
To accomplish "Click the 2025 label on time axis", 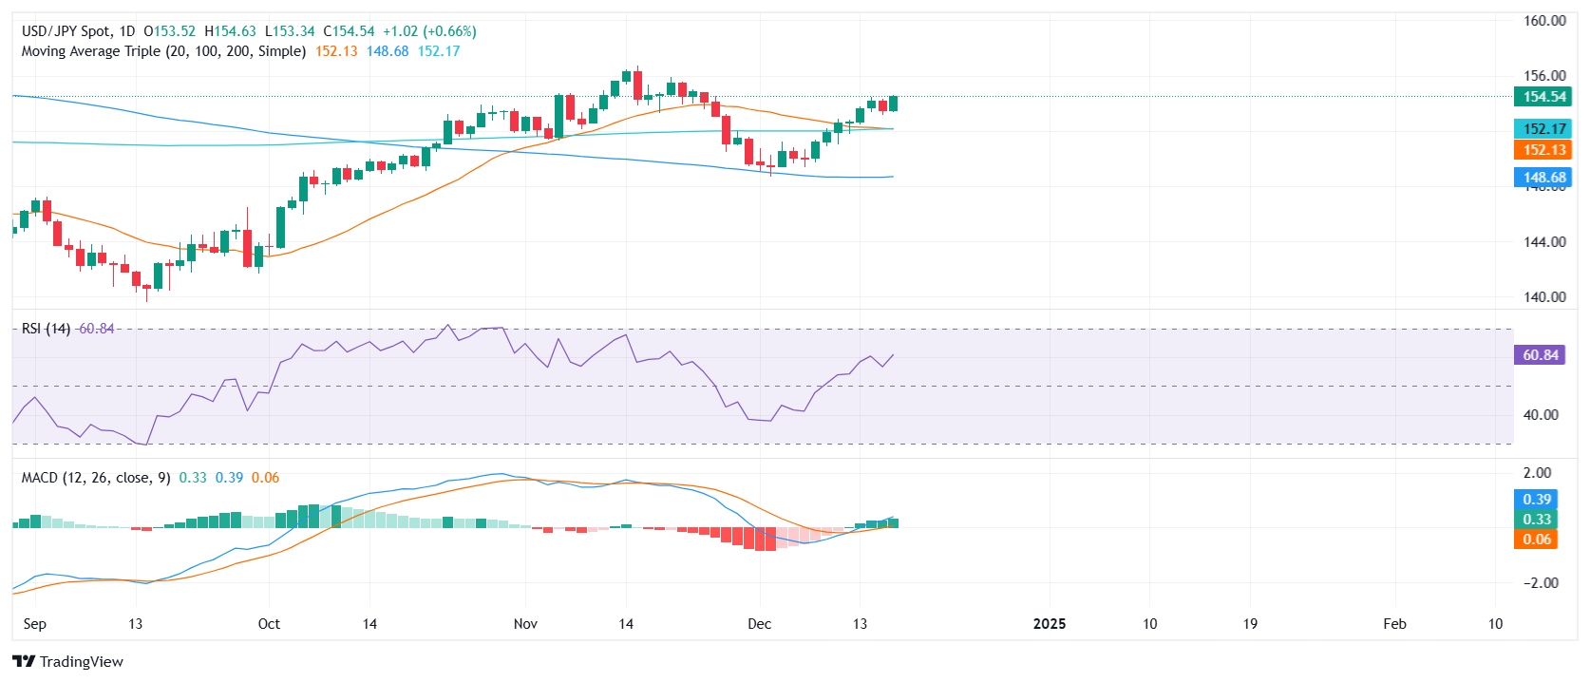I will (x=1049, y=624).
